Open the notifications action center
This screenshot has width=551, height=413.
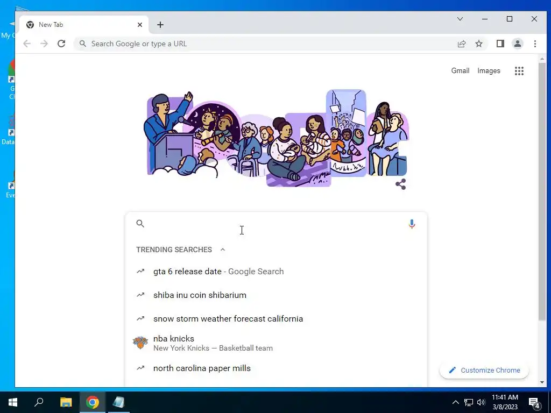pyautogui.click(x=534, y=402)
